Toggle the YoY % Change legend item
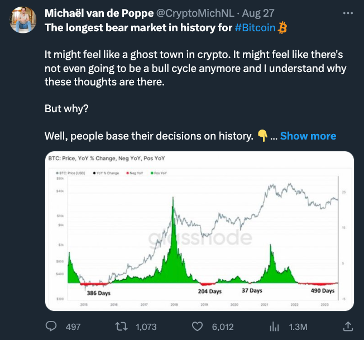The width and height of the screenshot is (364, 340). tap(106, 173)
